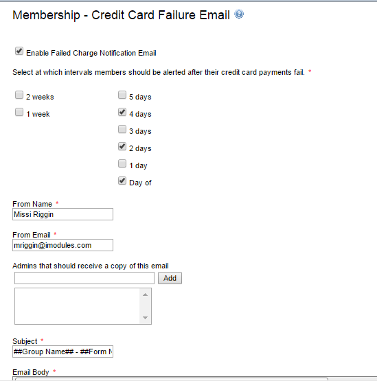The width and height of the screenshot is (377, 381).
Task: Enable the 1 week interval checkbox
Action: pyautogui.click(x=19, y=113)
